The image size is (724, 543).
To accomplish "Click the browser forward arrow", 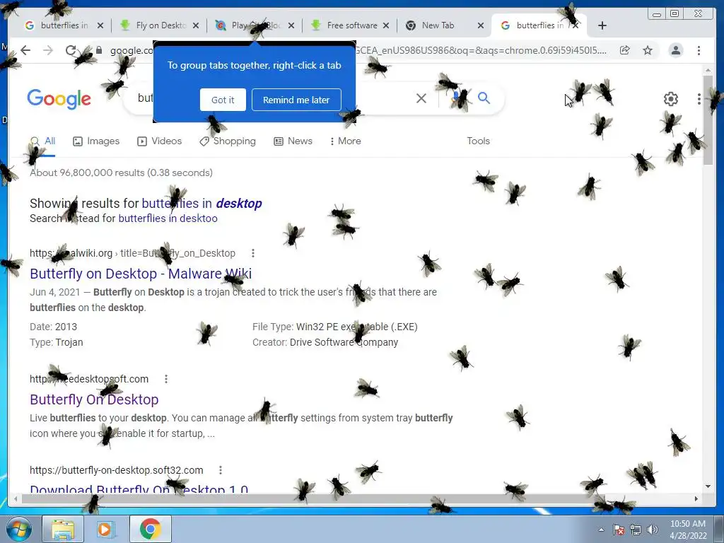I will click(48, 50).
